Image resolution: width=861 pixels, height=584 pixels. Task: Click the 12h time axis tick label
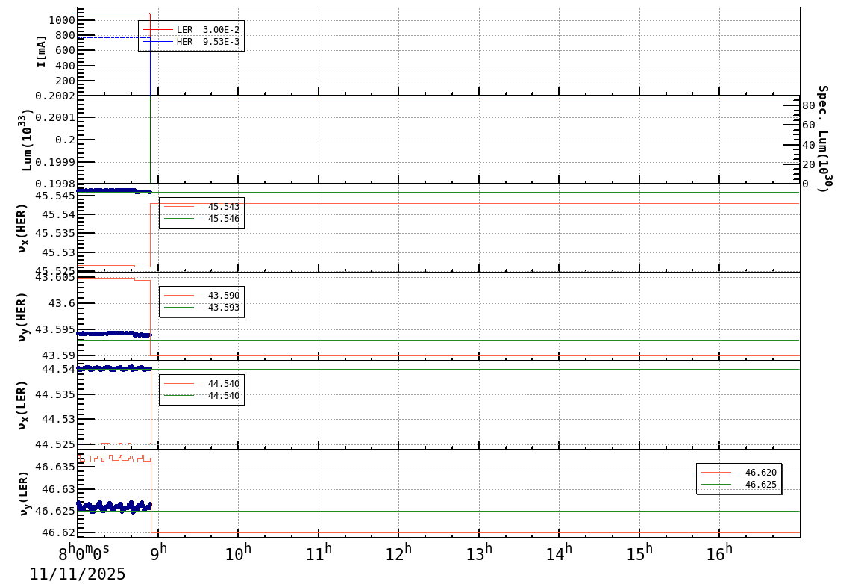pyautogui.click(x=397, y=553)
